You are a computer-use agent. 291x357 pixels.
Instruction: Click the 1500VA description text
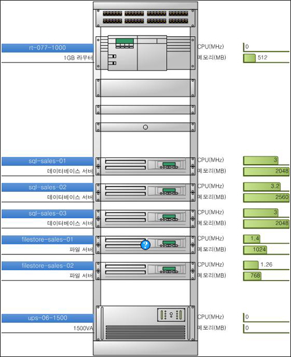click(83, 328)
